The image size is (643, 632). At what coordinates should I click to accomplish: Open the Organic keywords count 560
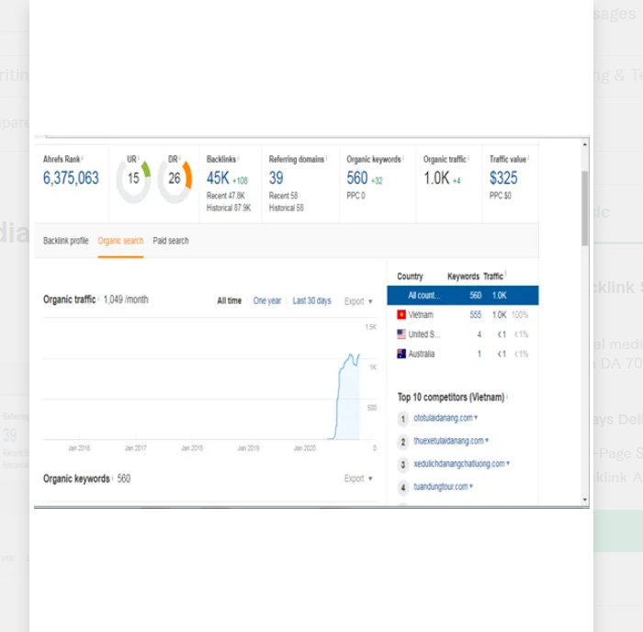(x=357, y=178)
